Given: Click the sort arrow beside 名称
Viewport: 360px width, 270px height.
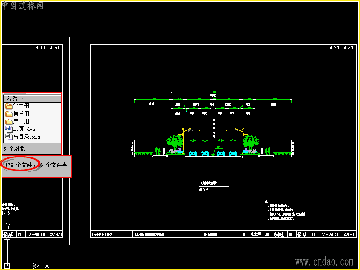Looking at the screenshot, I should (x=22, y=99).
